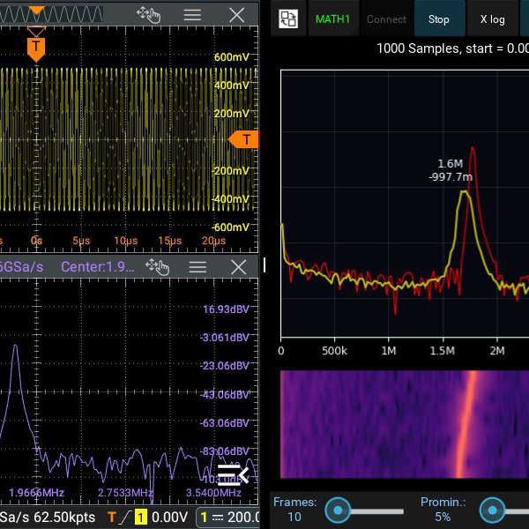Click the 1.9666MHz frequency axis label
The height and width of the screenshot is (529, 529).
(36, 493)
